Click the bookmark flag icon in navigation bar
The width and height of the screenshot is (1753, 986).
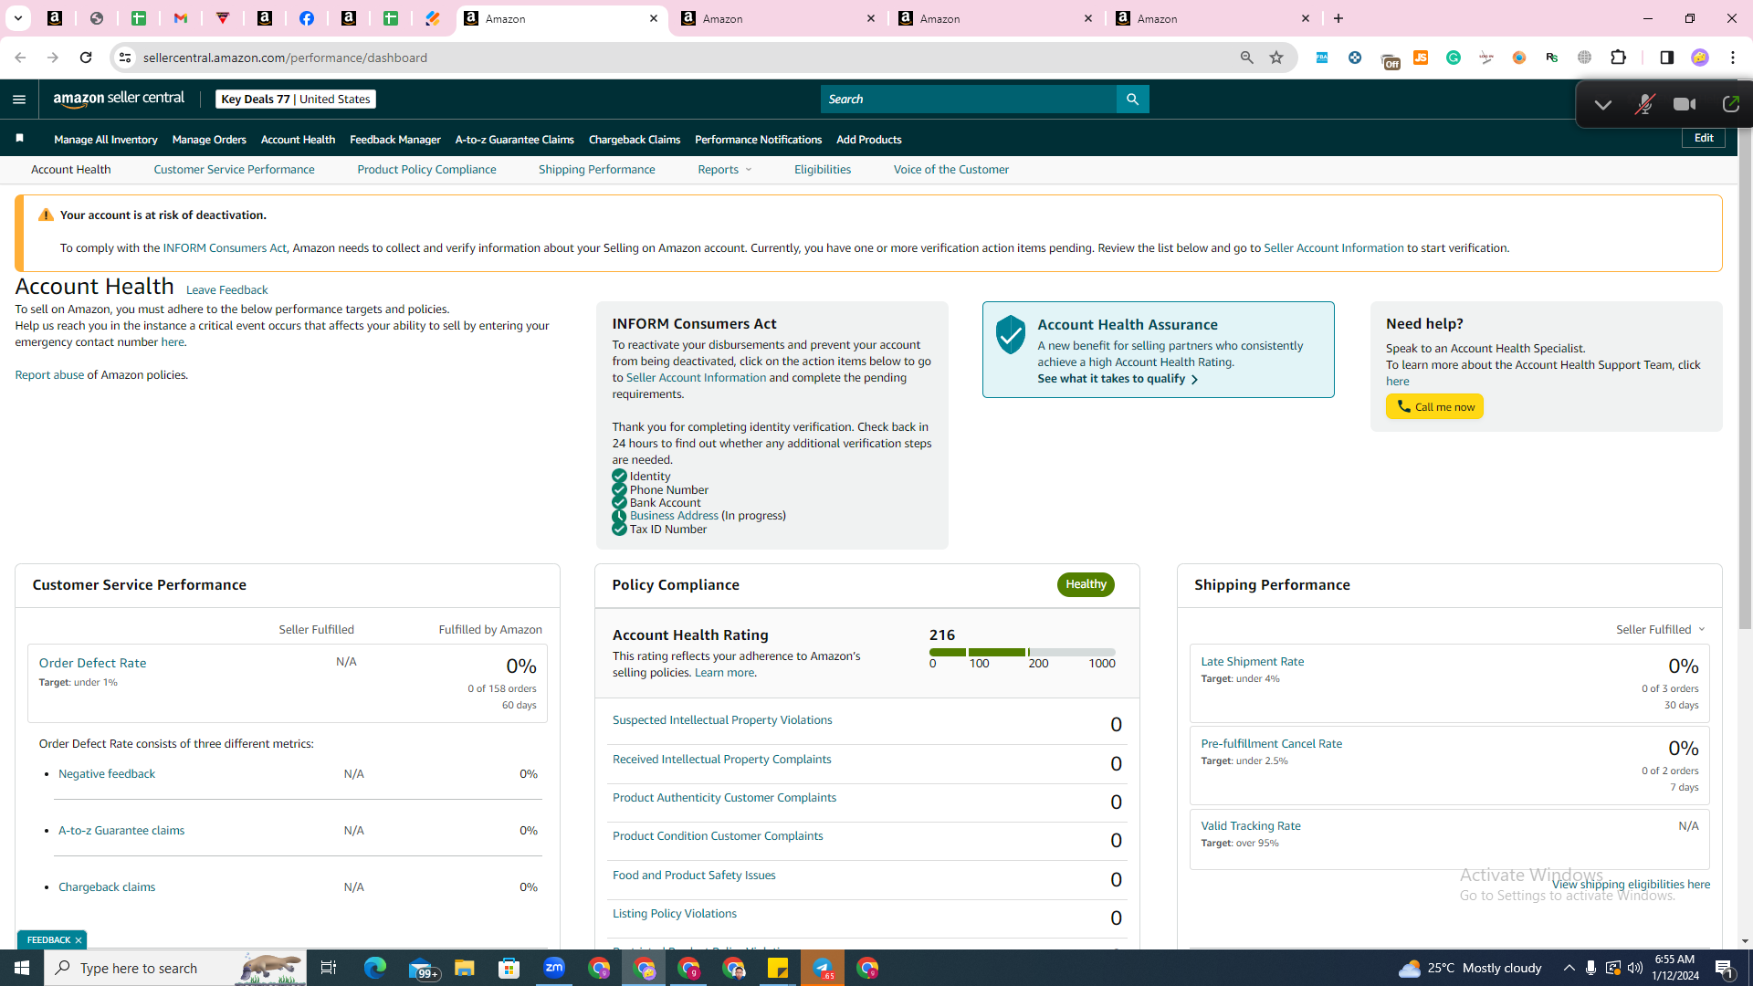tap(19, 139)
